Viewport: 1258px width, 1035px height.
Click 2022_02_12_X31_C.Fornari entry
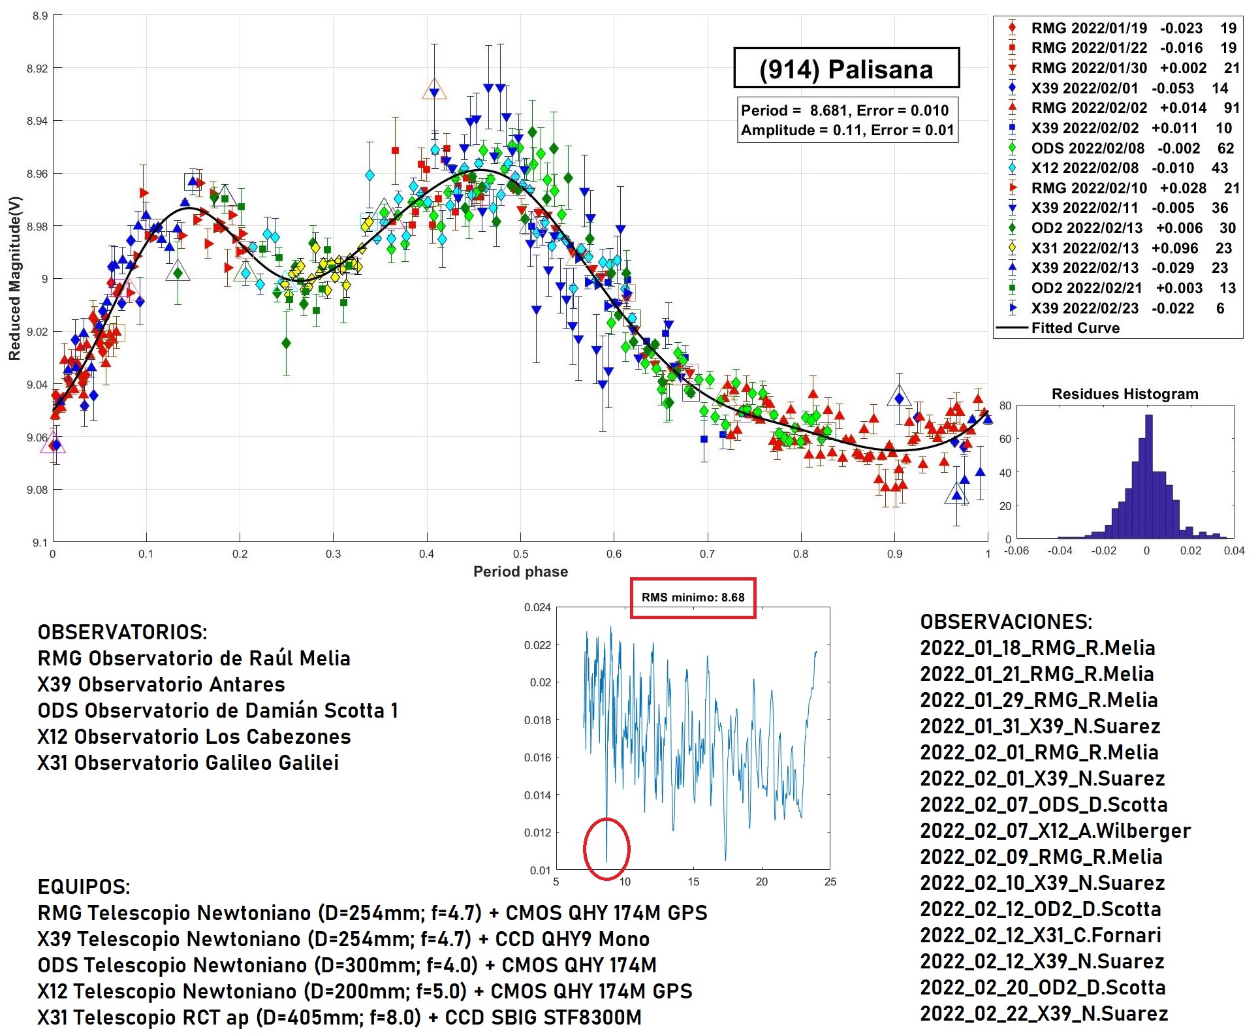(1041, 935)
